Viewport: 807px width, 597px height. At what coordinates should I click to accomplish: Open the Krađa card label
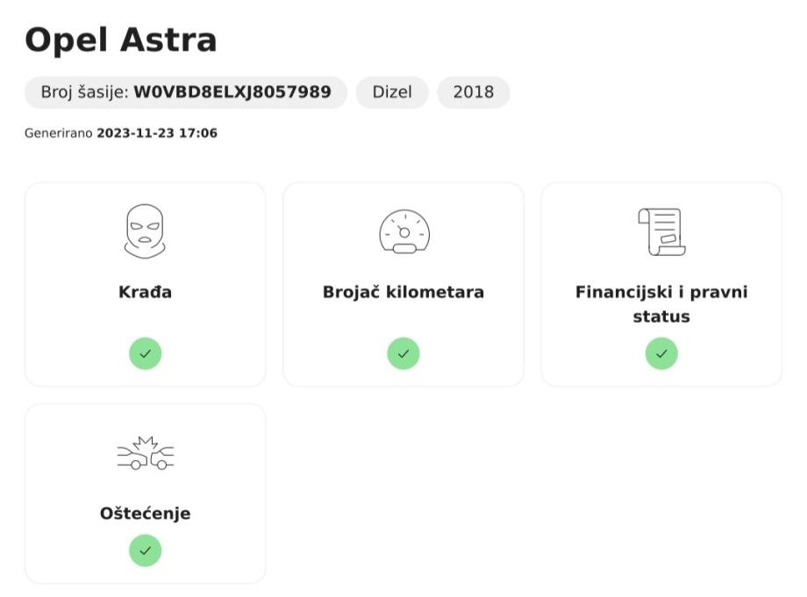pyautogui.click(x=145, y=292)
